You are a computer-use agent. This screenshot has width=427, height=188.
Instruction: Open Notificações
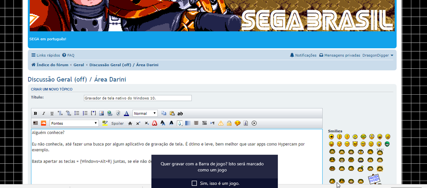coord(303,55)
